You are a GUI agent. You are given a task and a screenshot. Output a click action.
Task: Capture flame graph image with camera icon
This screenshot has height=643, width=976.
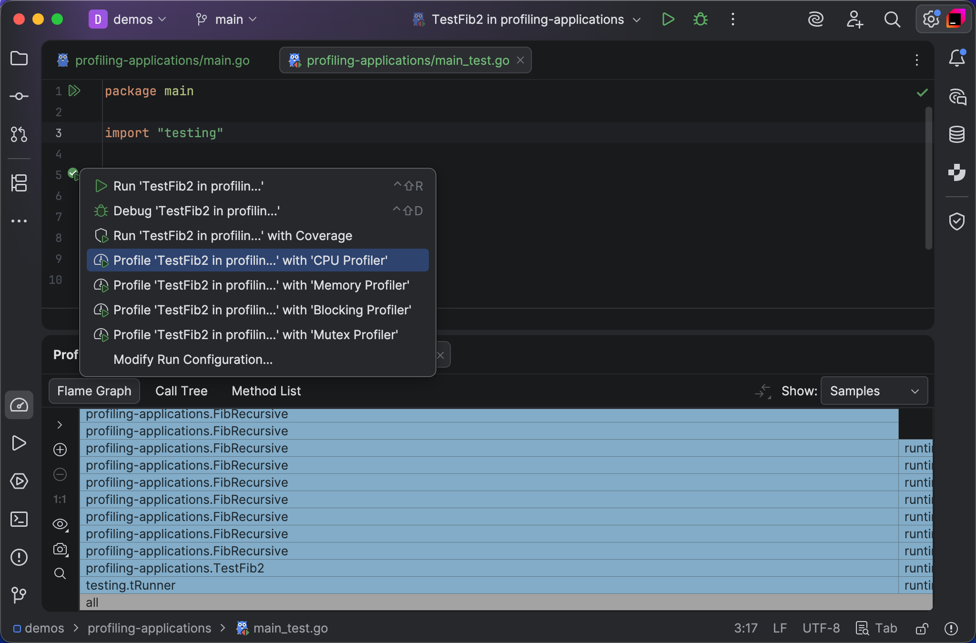60,549
